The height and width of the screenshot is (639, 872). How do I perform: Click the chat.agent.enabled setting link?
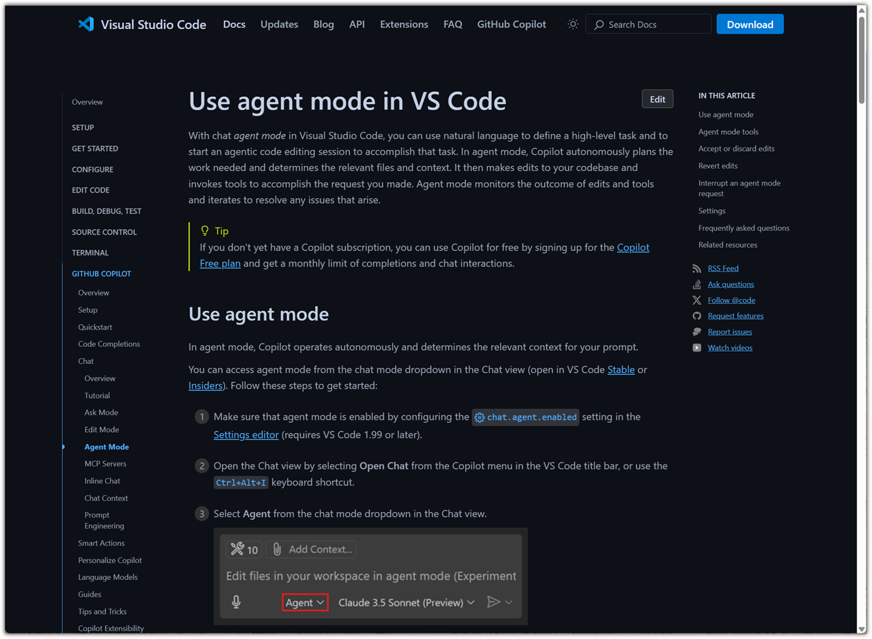click(526, 417)
